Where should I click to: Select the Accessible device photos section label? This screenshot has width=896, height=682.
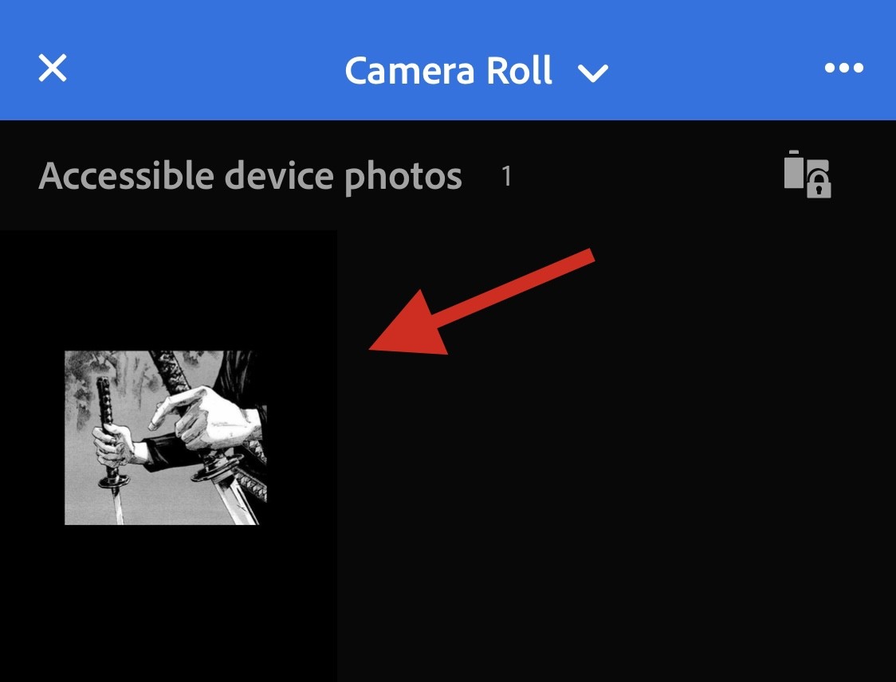250,175
